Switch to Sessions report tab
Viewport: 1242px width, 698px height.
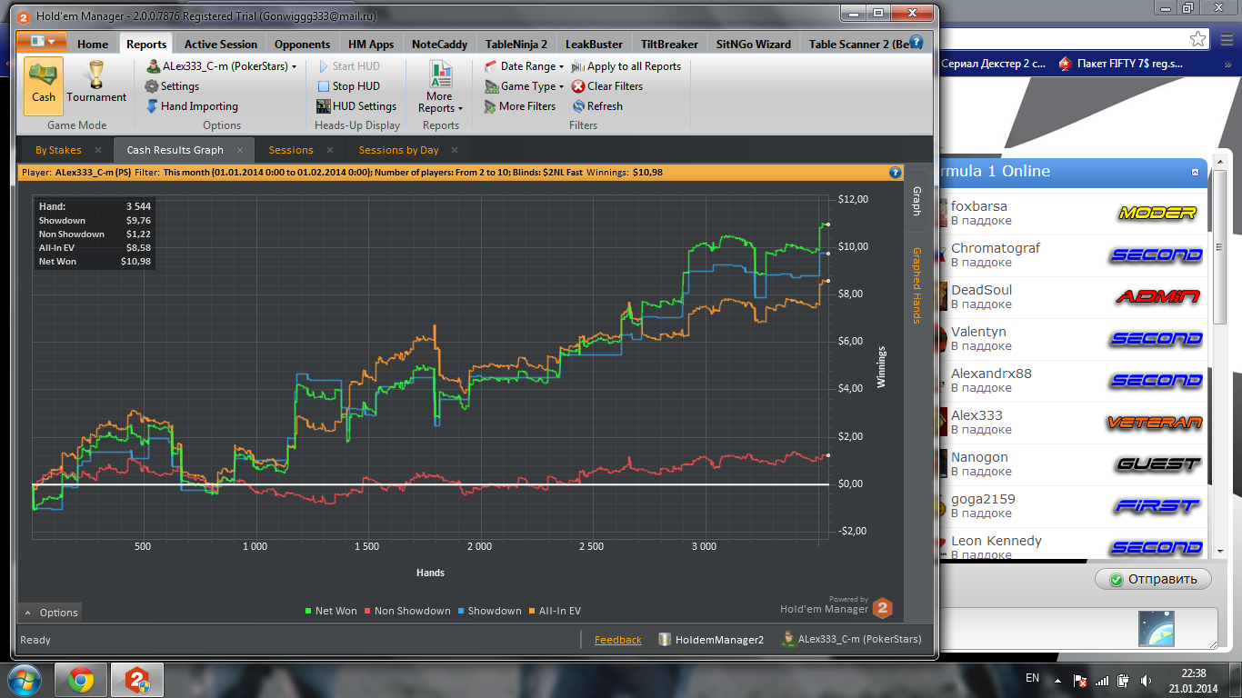pyautogui.click(x=291, y=150)
